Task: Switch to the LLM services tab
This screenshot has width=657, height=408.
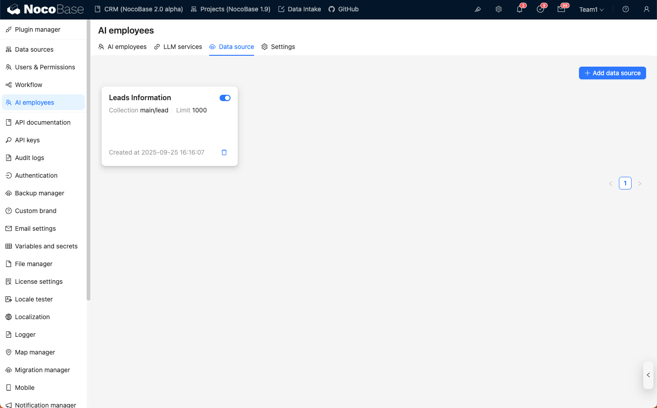Action: tap(178, 47)
